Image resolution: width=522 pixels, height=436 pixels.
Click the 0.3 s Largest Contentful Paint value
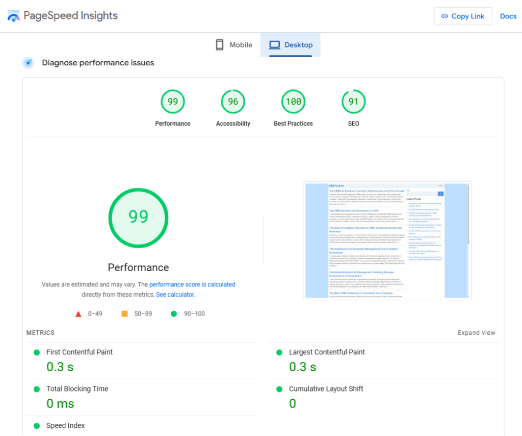pyautogui.click(x=303, y=367)
